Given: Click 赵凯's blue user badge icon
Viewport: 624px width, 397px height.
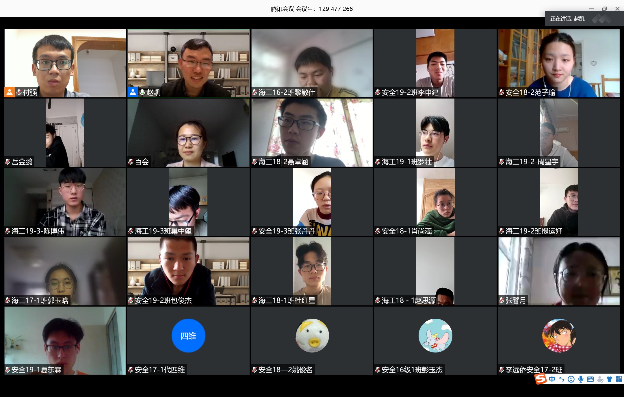Looking at the screenshot, I should pos(133,92).
